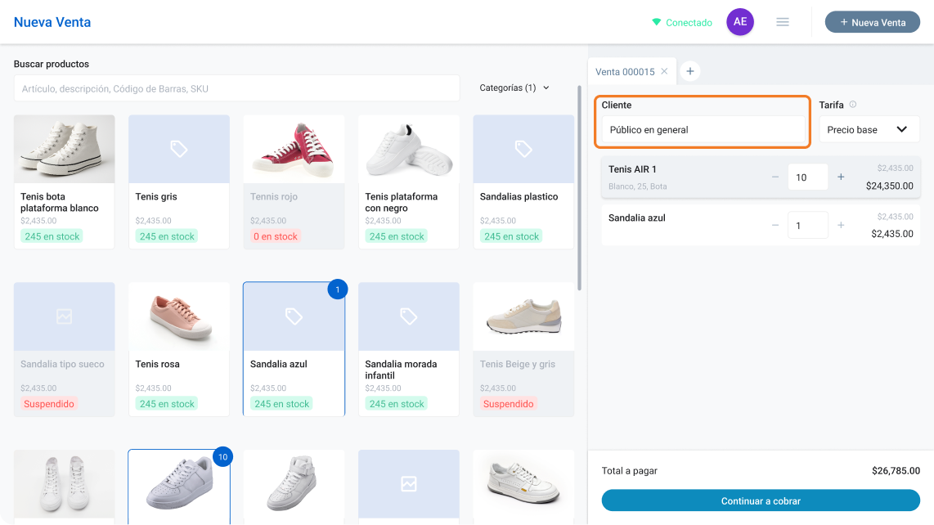This screenshot has height=525, width=934.
Task: Click image placeholder icon in bottom row card
Action: coord(409,484)
